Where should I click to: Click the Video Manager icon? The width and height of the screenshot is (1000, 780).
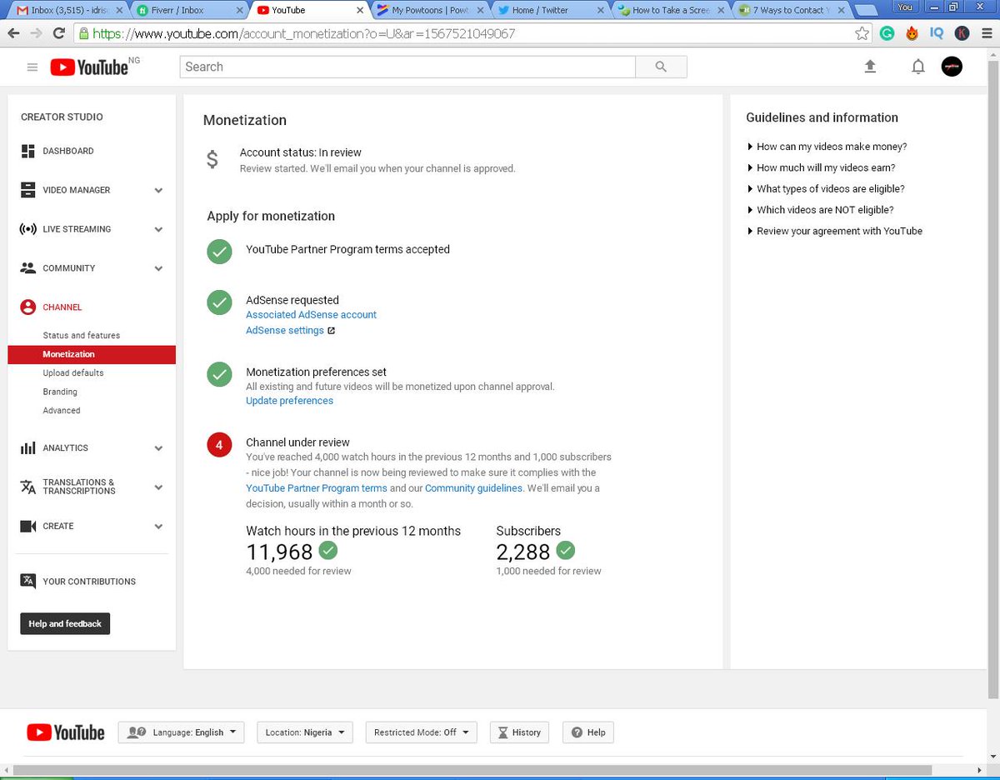click(27, 190)
